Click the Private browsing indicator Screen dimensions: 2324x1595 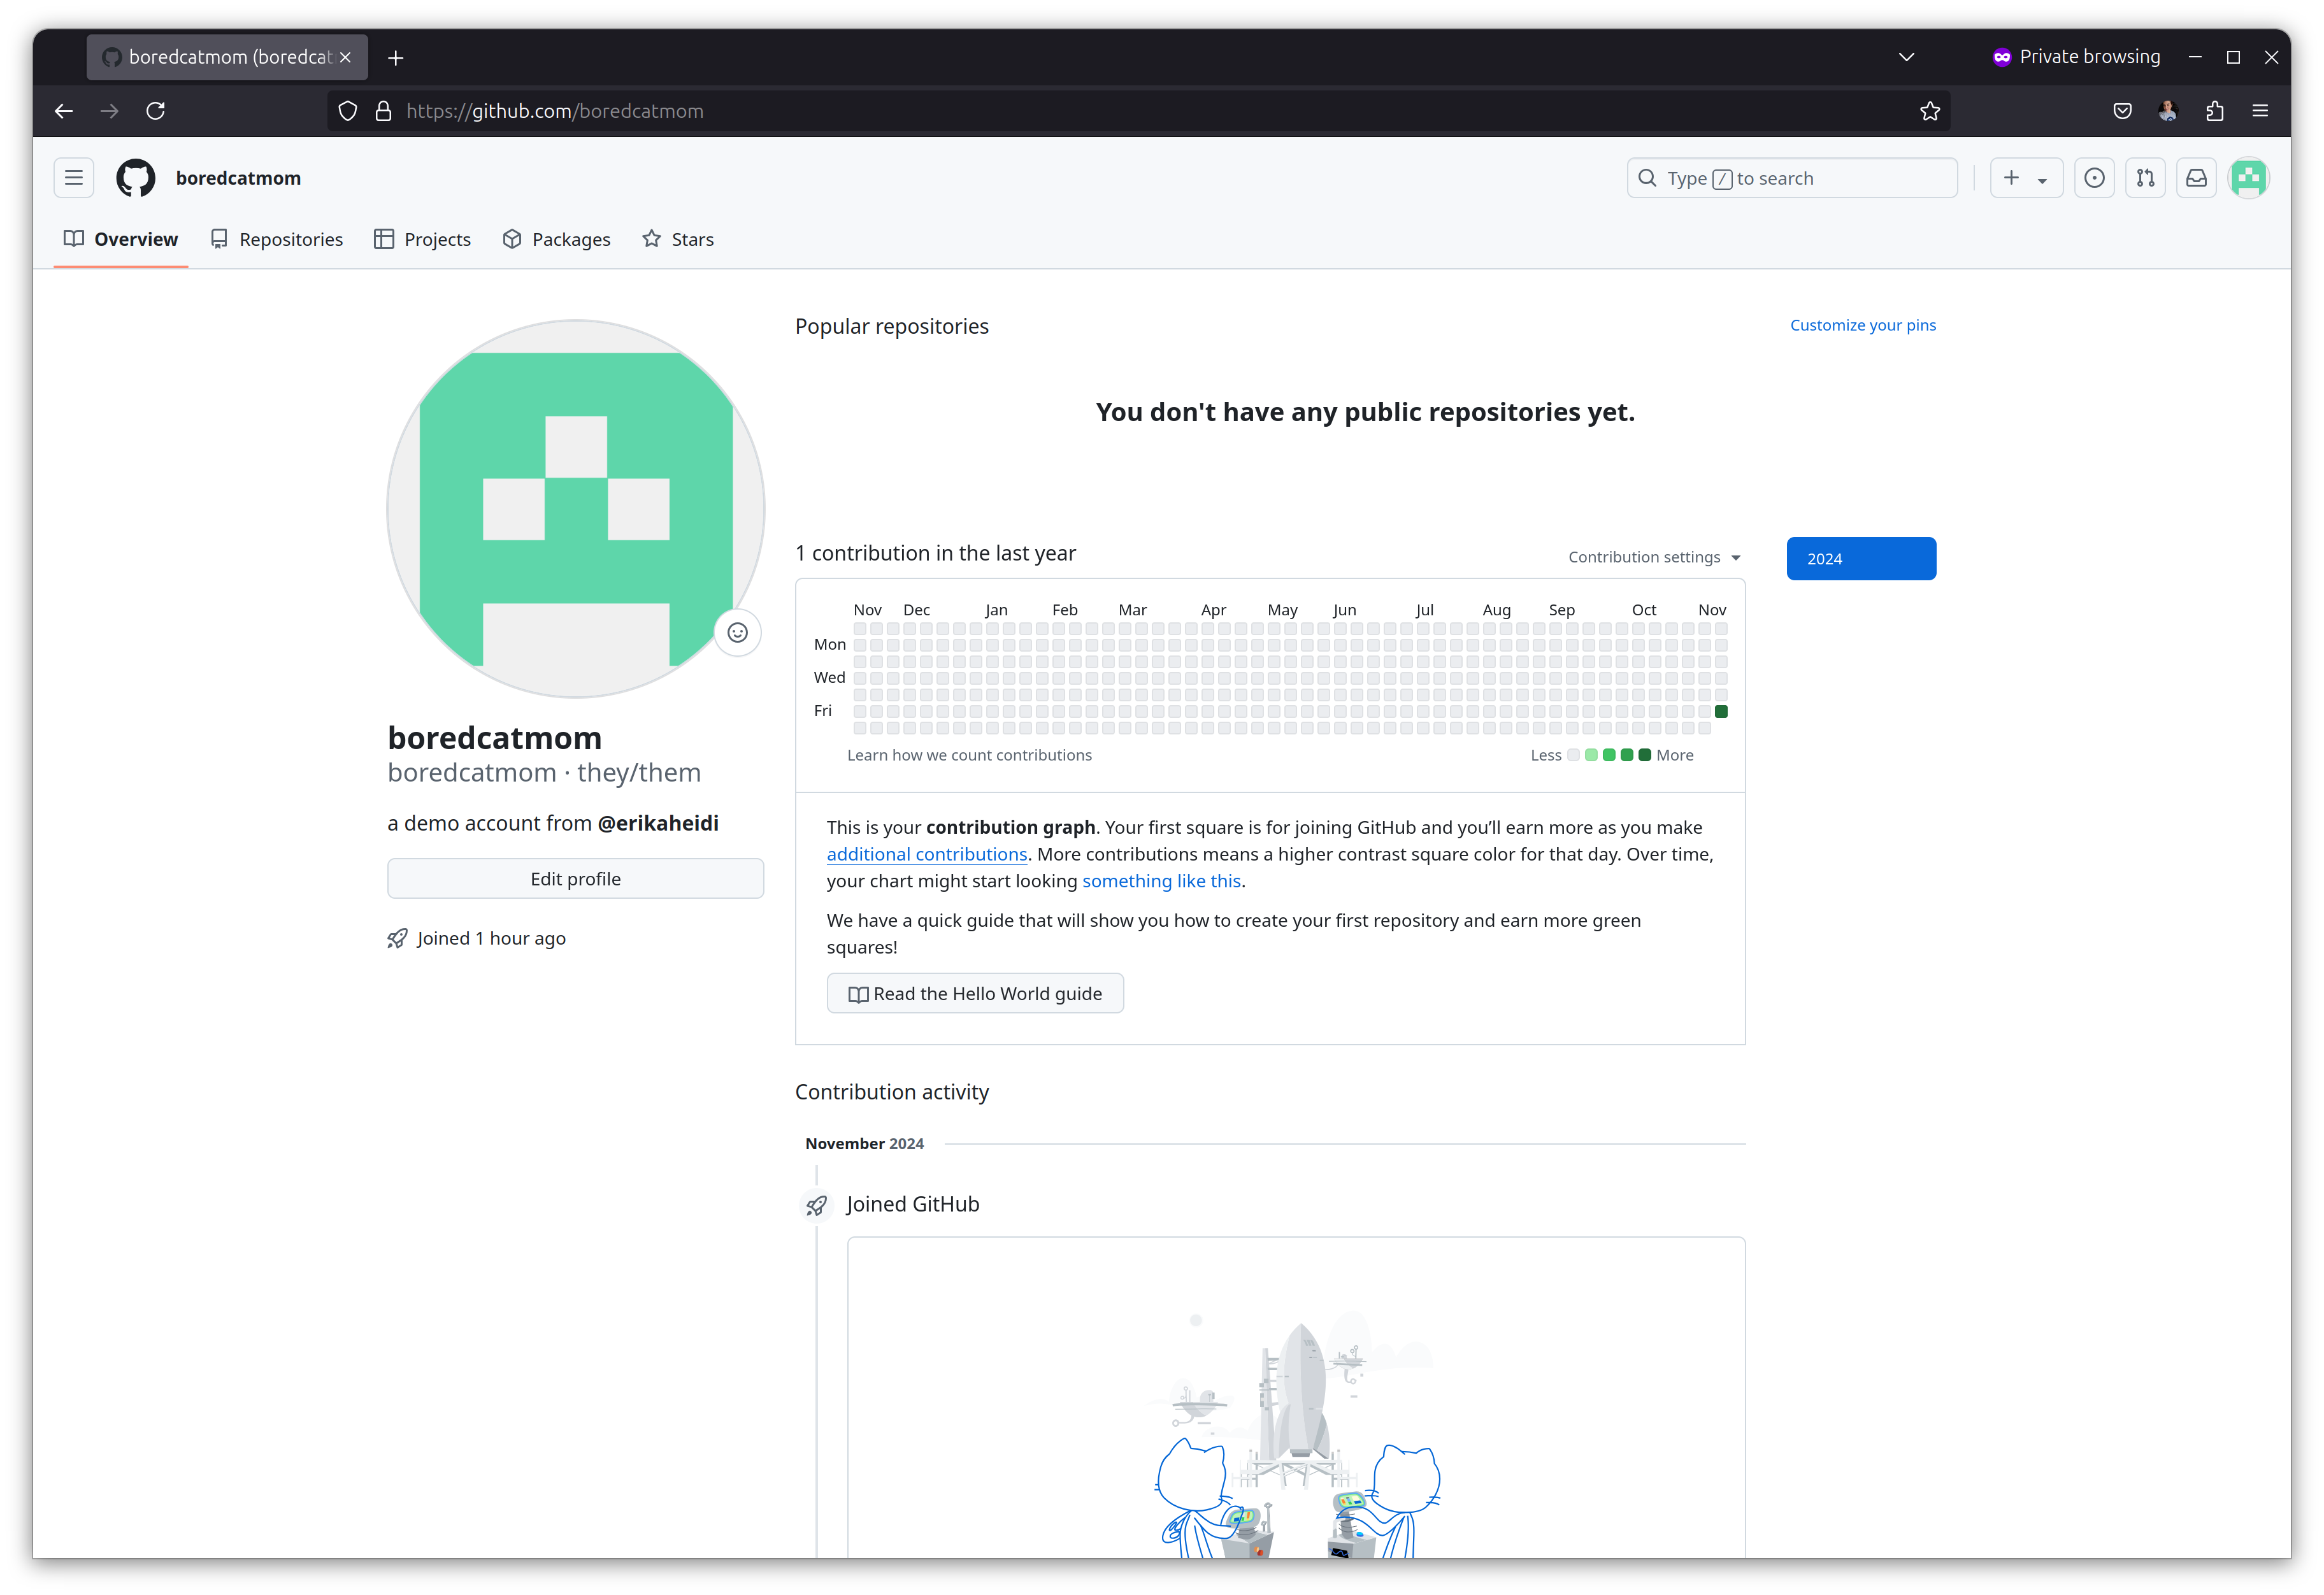(2076, 57)
